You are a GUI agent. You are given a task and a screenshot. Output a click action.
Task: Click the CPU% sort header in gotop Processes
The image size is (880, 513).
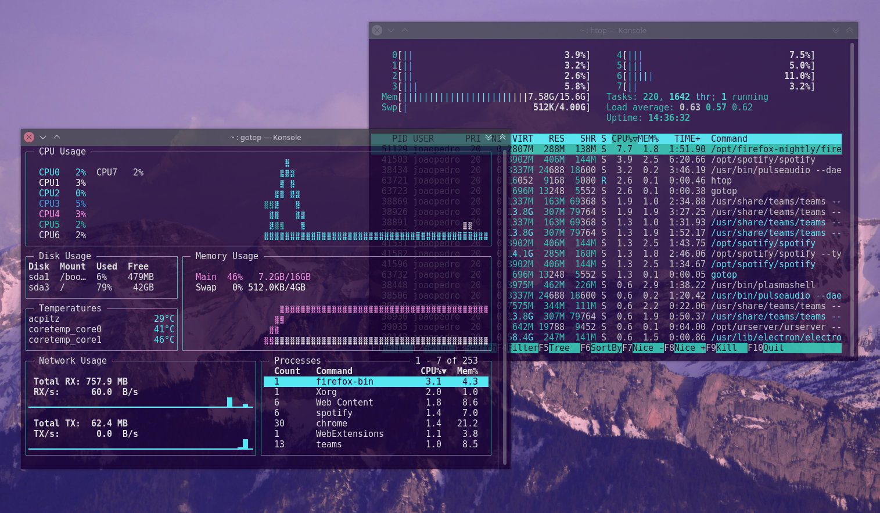pyautogui.click(x=433, y=371)
